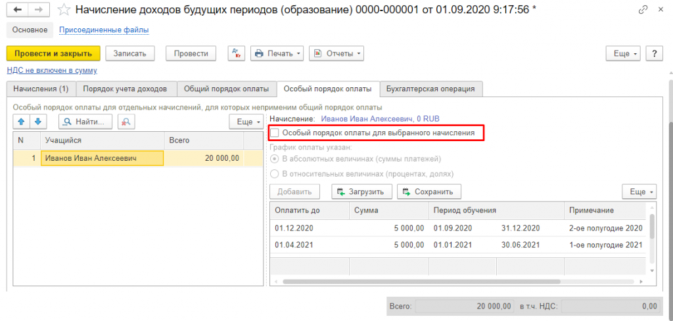Open the Дт/Кт postings icon
Viewport: 673px width, 321px height.
pos(237,54)
